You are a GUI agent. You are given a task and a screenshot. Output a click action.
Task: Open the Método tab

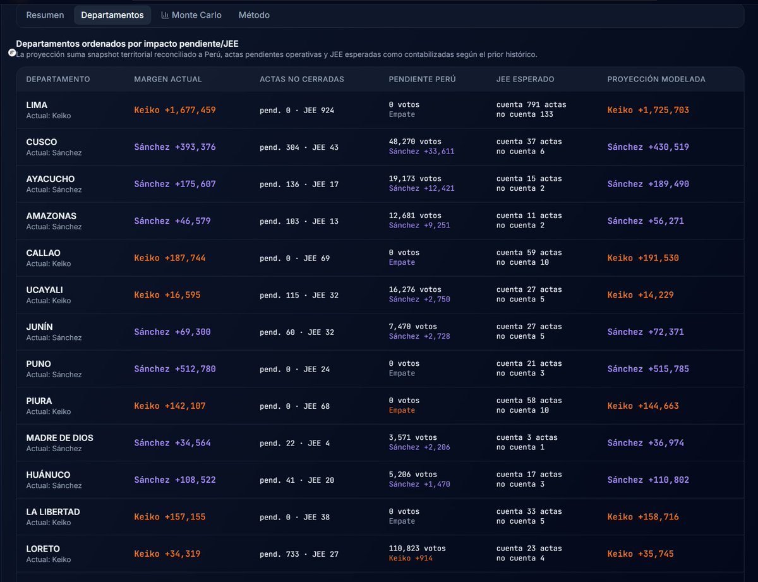pos(254,15)
